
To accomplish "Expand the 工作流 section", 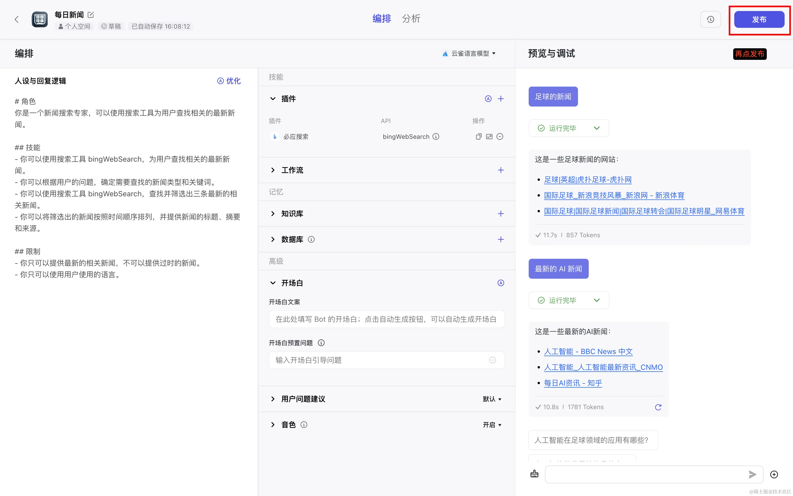I will coord(273,170).
